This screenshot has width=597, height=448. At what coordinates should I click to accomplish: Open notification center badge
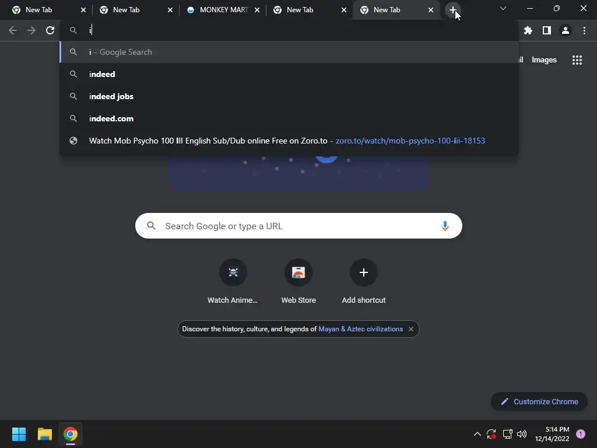tap(580, 434)
